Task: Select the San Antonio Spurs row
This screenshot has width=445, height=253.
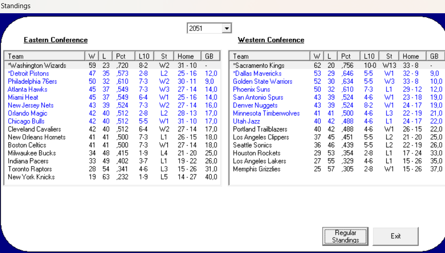Action: pyautogui.click(x=337, y=97)
